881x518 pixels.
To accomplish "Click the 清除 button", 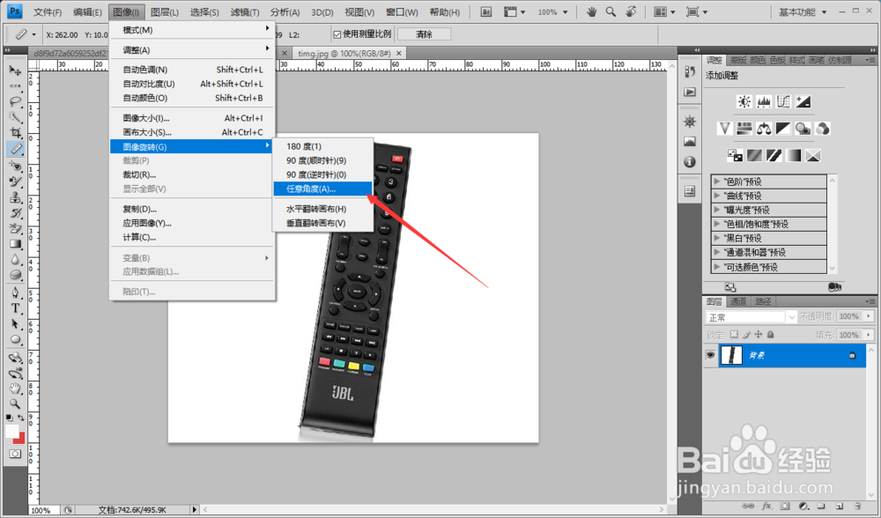I will tap(424, 34).
